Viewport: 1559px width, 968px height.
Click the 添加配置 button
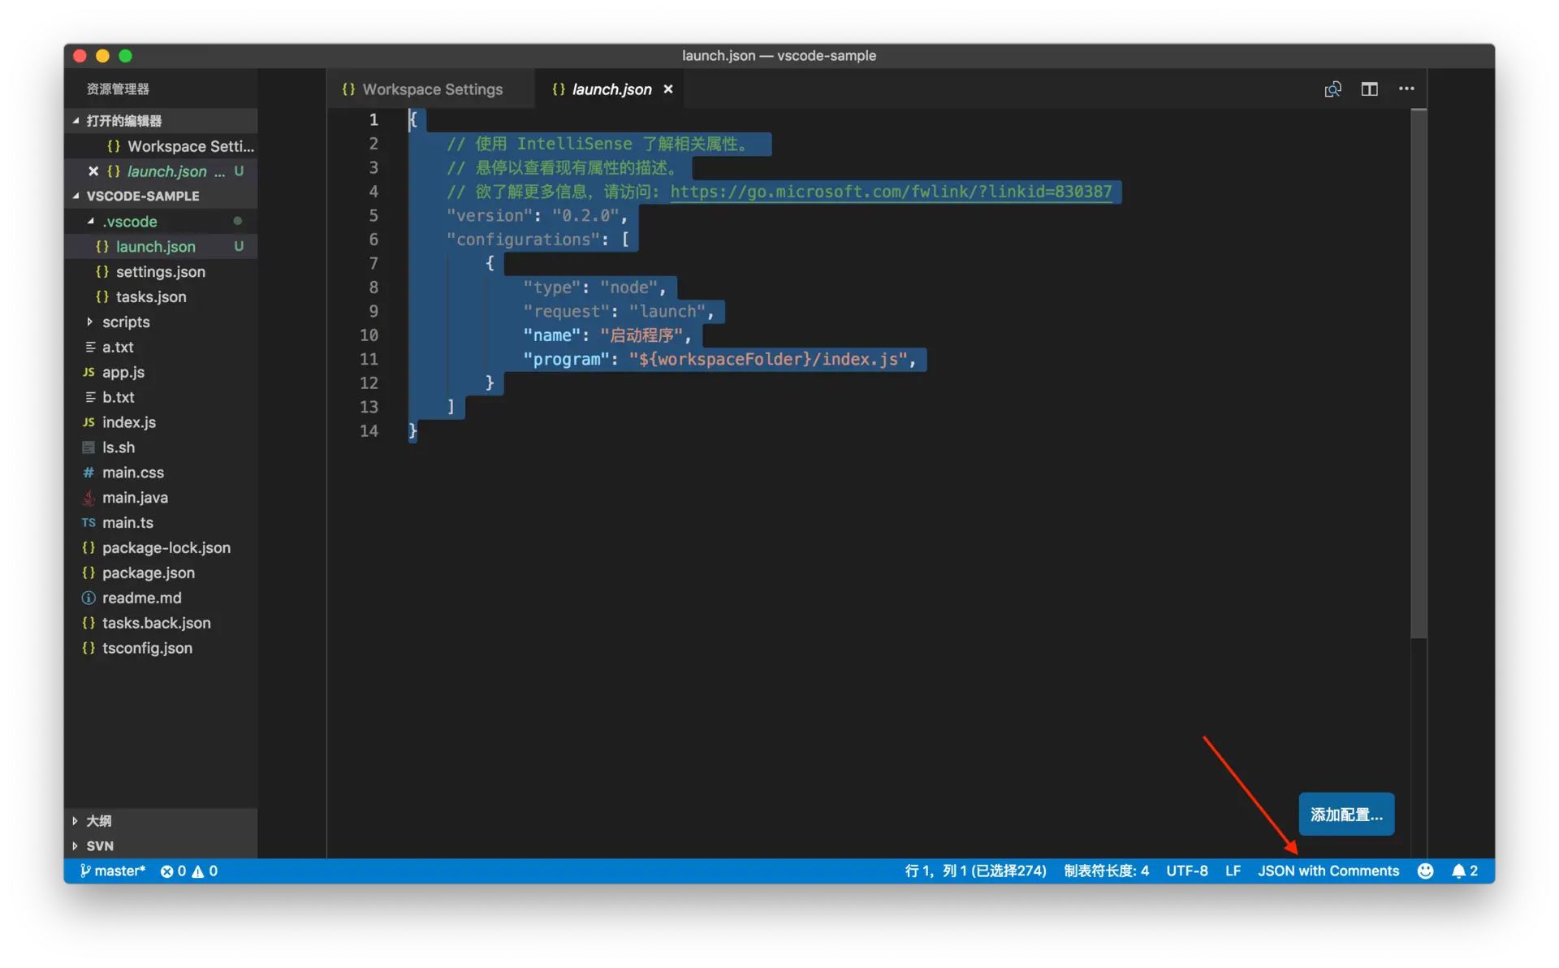1345,815
